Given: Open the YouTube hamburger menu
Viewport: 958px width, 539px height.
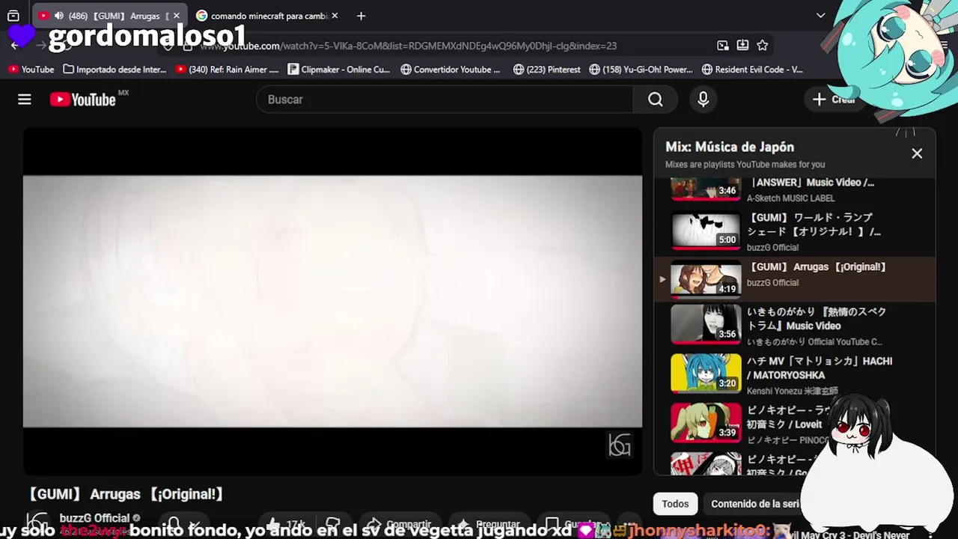Looking at the screenshot, I should pyautogui.click(x=25, y=100).
